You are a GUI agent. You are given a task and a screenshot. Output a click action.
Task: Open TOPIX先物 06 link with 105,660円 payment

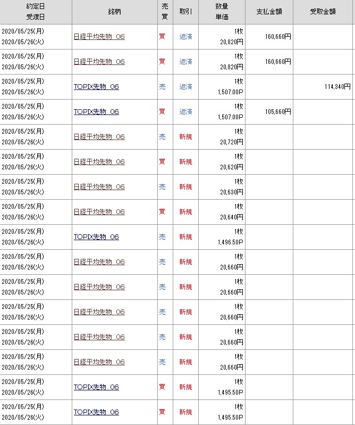[x=96, y=112]
